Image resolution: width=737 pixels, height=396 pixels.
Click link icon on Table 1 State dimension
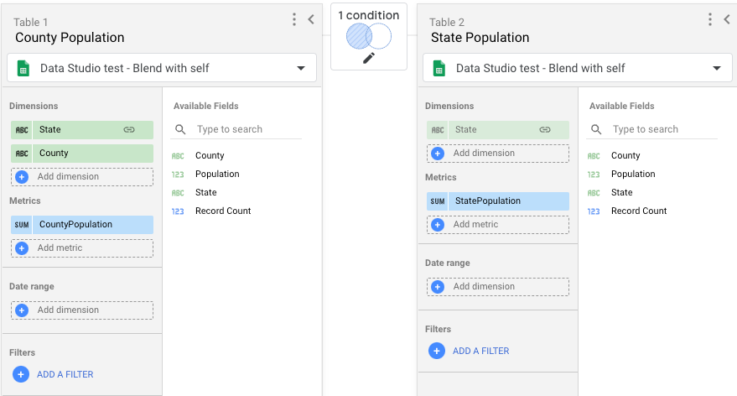click(x=129, y=130)
